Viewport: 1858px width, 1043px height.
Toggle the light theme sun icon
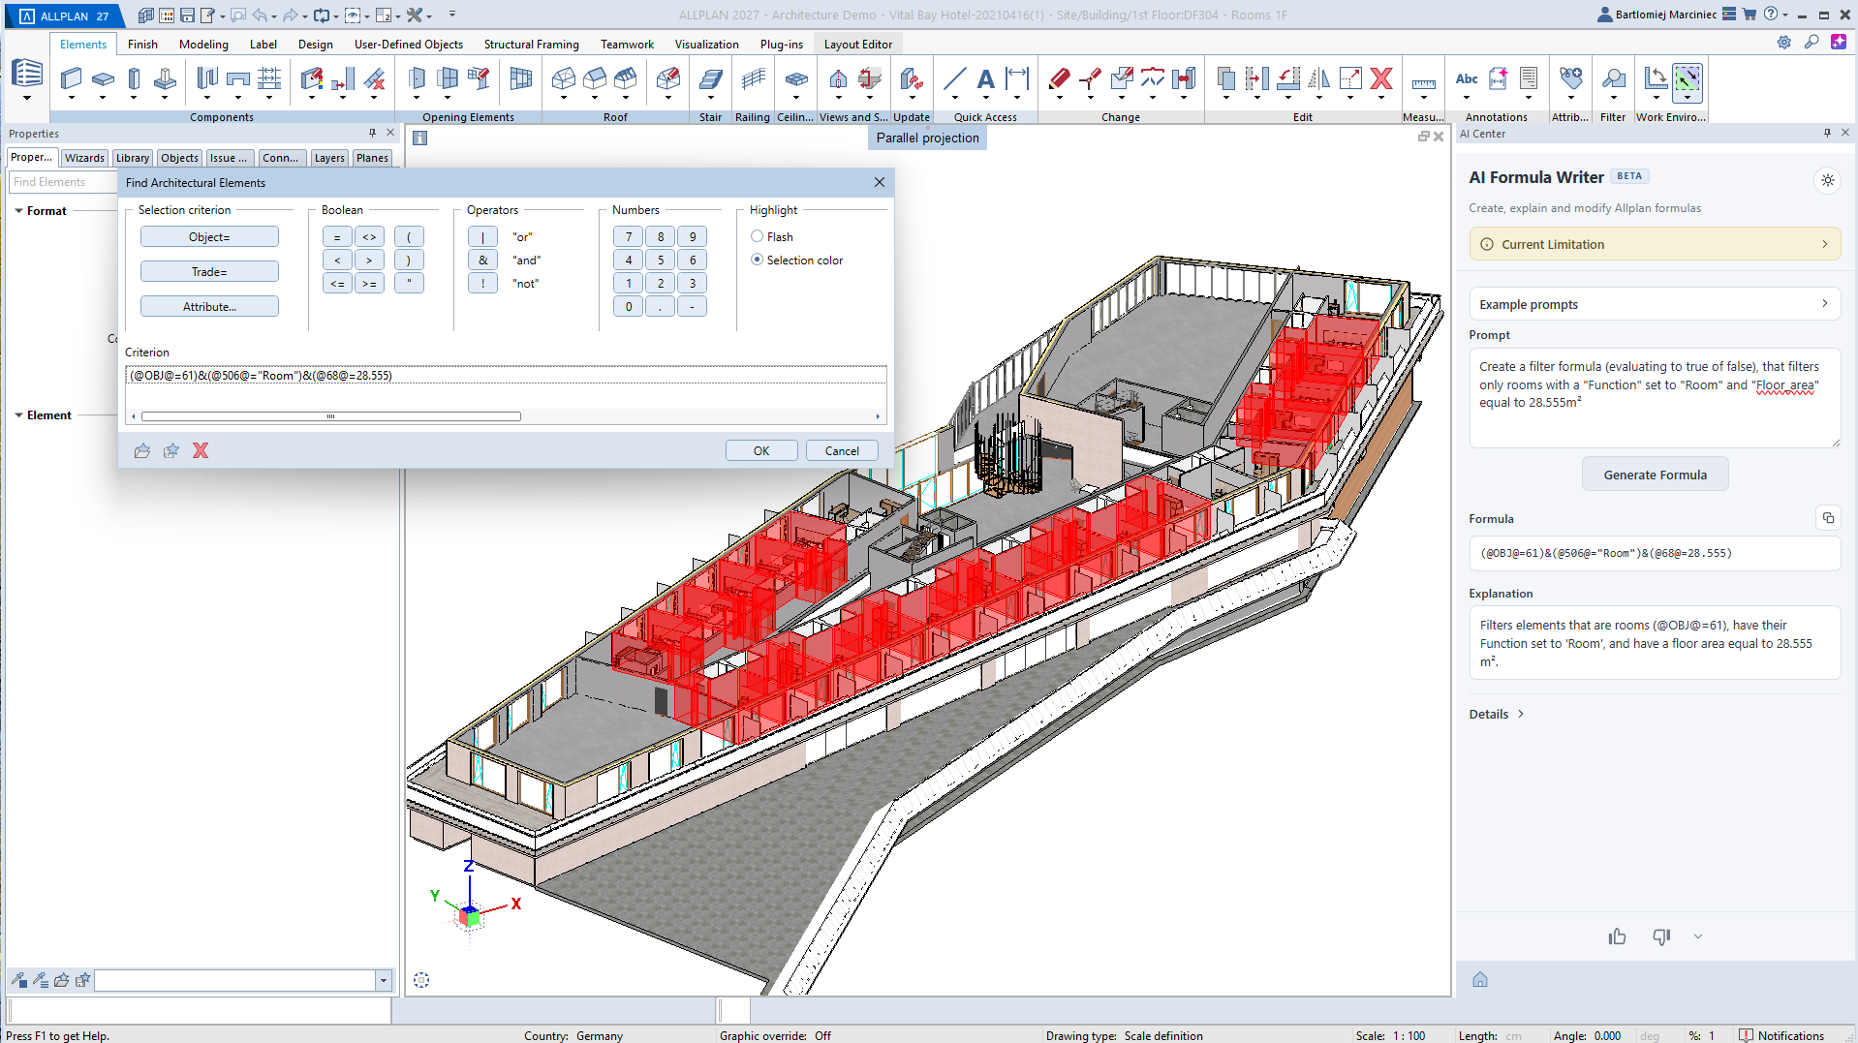1827,180
